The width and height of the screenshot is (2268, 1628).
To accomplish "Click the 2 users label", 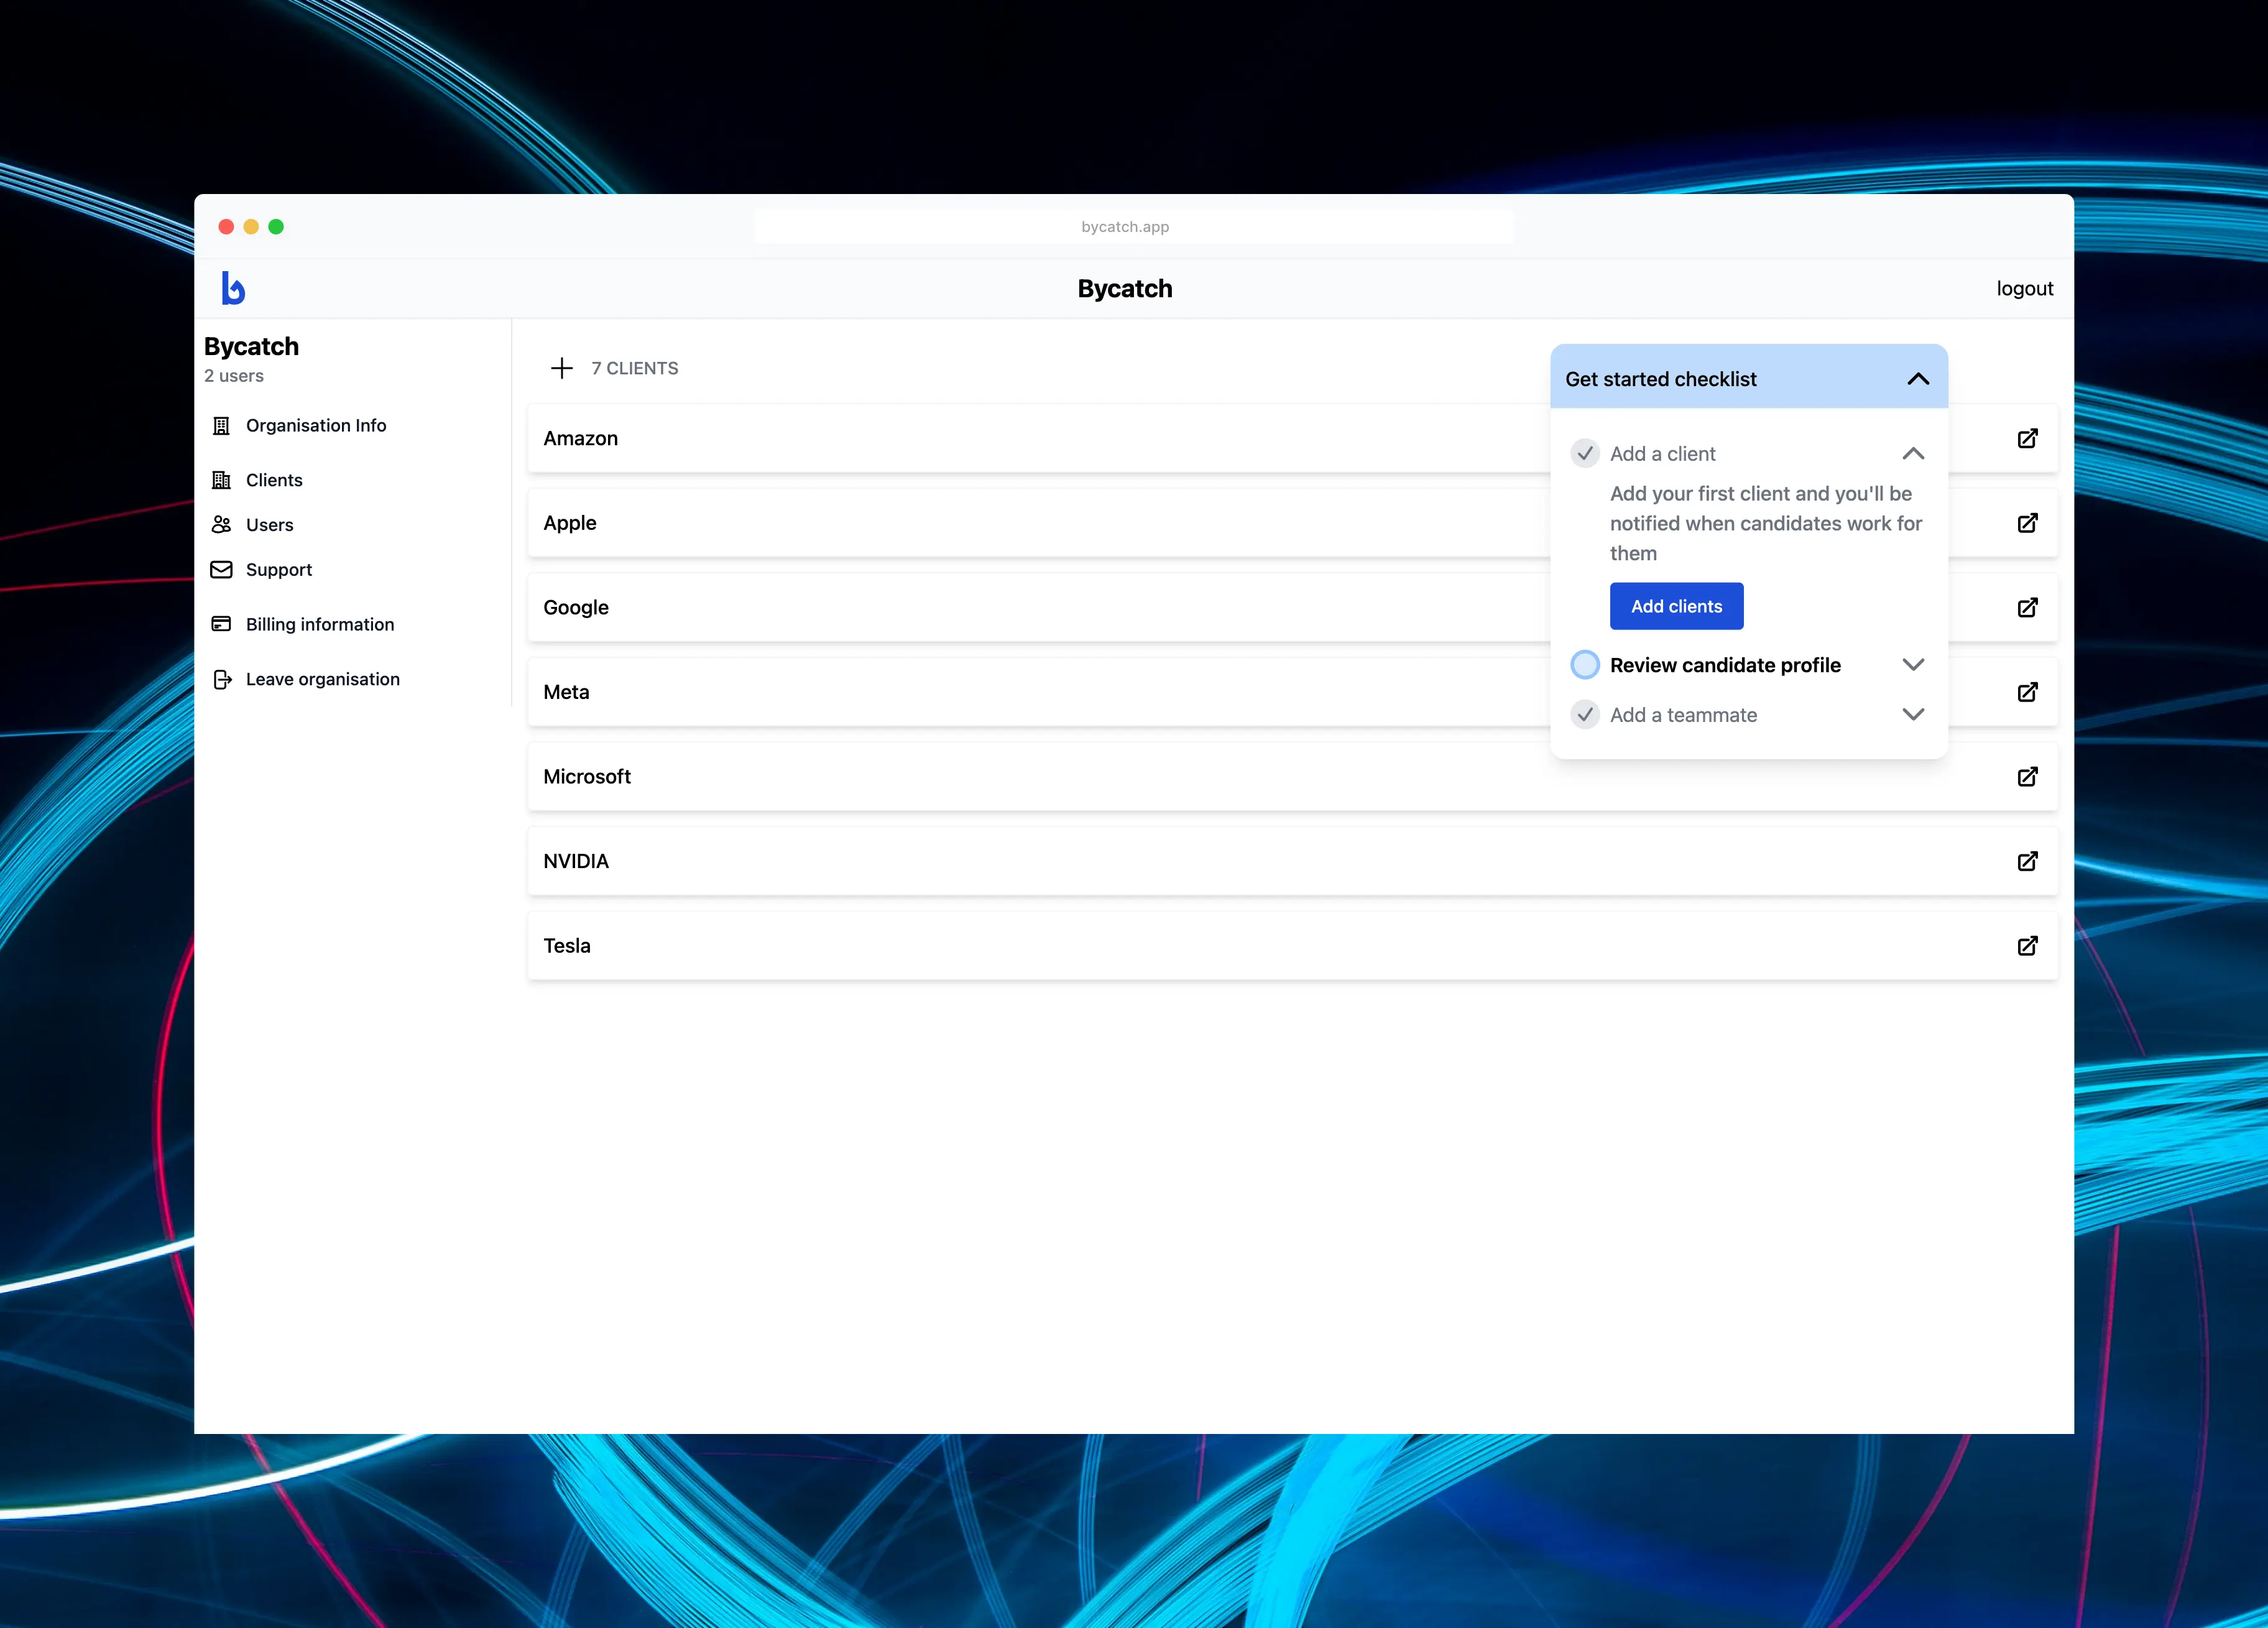I will tap(234, 376).
